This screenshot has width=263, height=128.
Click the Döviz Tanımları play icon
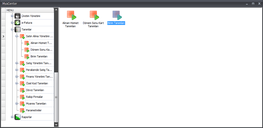(x=22, y=90)
